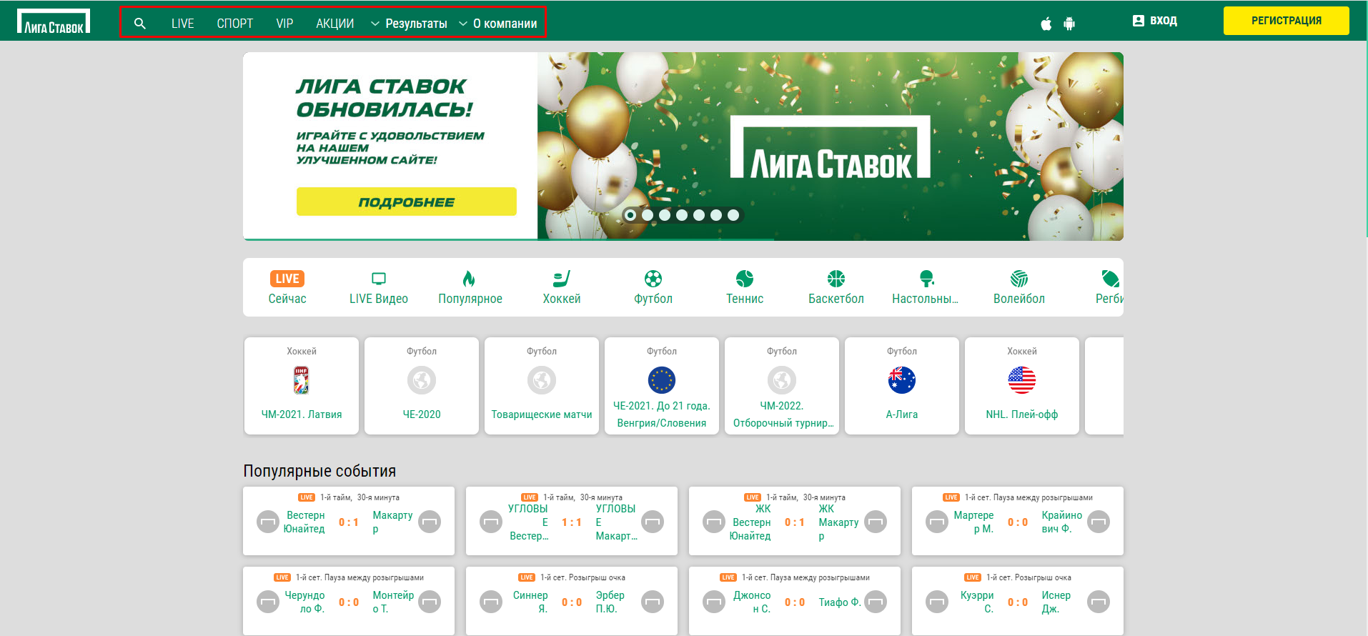Expand the О компании dropdown menu
This screenshot has width=1368, height=636.
point(497,24)
